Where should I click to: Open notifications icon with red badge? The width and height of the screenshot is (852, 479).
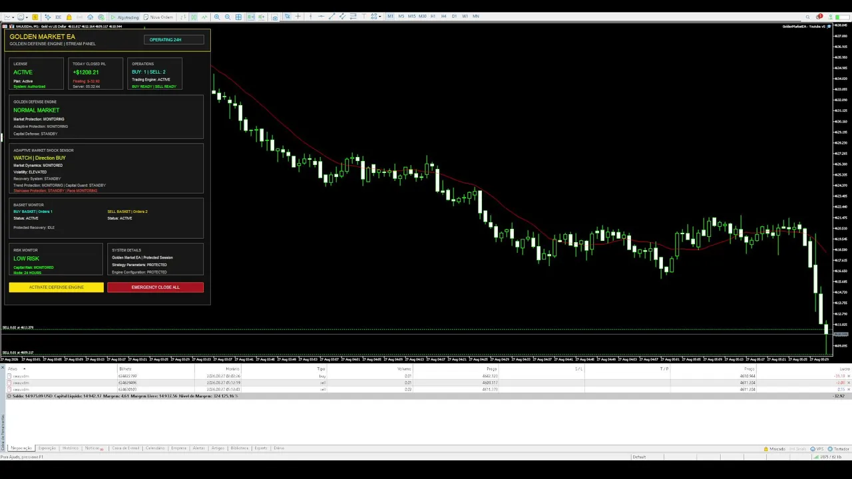pyautogui.click(x=819, y=17)
